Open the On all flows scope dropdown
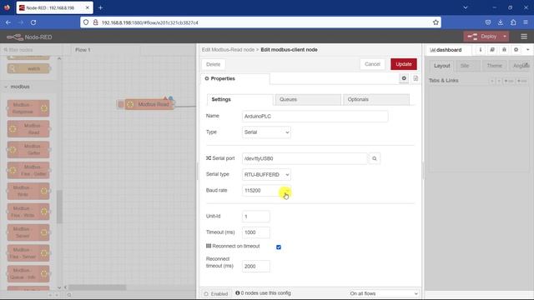 tap(384, 293)
